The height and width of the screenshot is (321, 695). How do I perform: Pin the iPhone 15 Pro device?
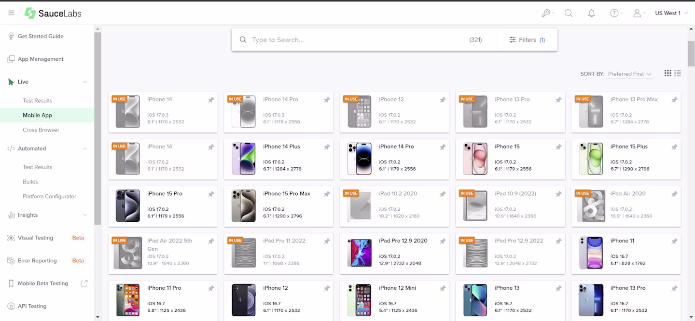point(211,194)
